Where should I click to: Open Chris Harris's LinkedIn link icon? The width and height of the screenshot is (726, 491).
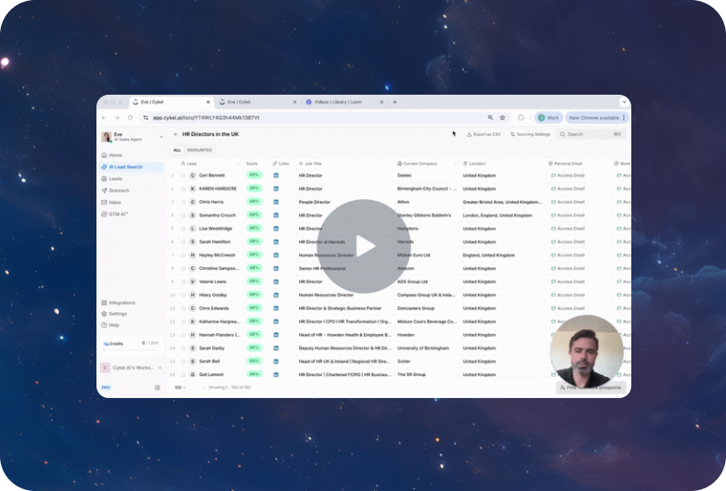tap(276, 202)
